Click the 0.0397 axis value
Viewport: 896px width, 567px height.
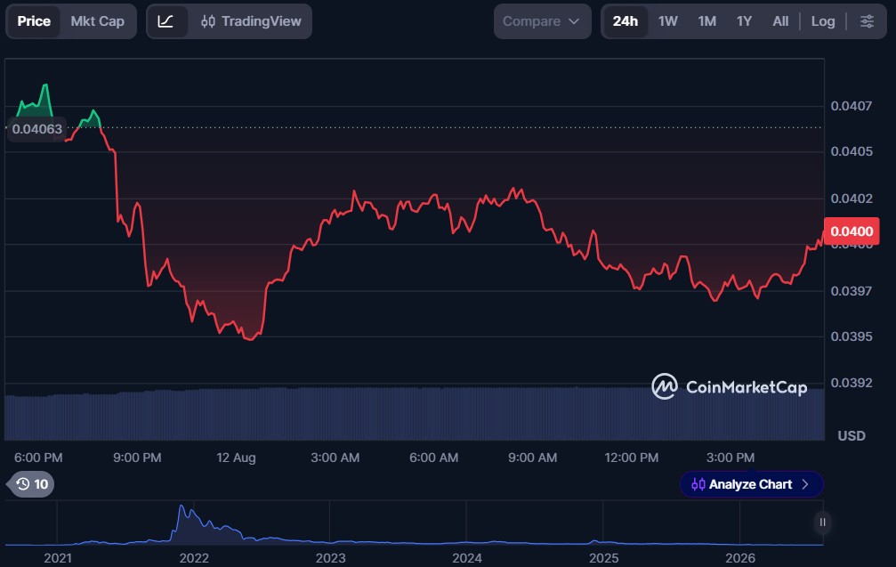tap(852, 291)
